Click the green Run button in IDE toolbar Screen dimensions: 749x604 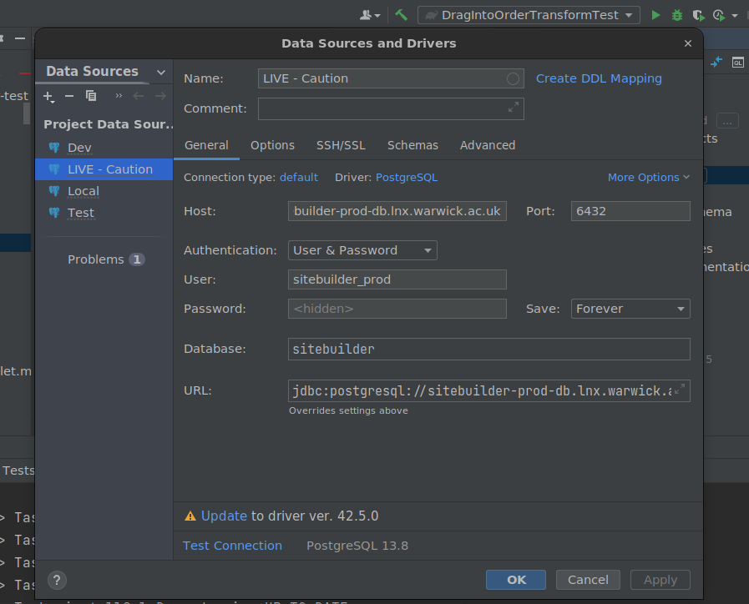click(x=655, y=15)
